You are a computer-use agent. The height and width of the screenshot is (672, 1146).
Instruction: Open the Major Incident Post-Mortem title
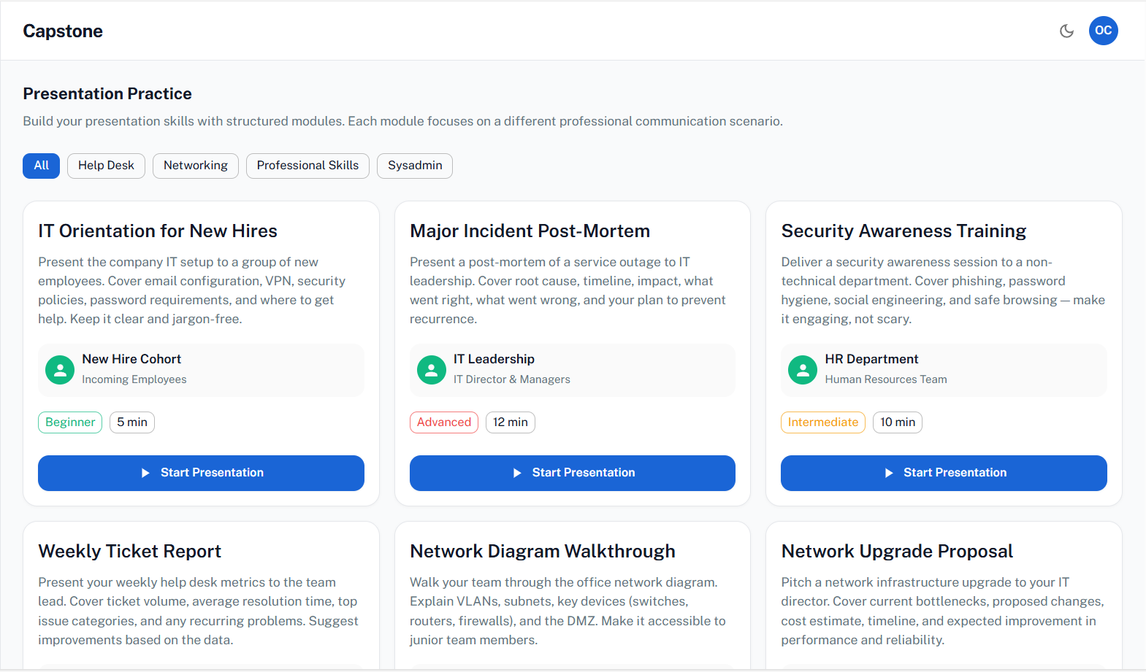coord(530,231)
